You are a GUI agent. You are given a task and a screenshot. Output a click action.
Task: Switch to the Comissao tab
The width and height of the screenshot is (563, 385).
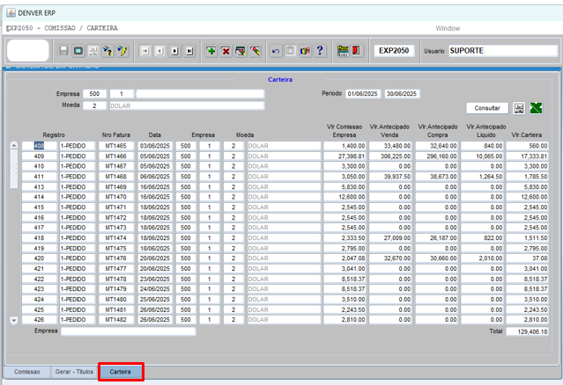pos(26,373)
